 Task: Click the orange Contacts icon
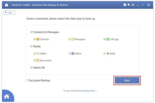click(x=38, y=39)
